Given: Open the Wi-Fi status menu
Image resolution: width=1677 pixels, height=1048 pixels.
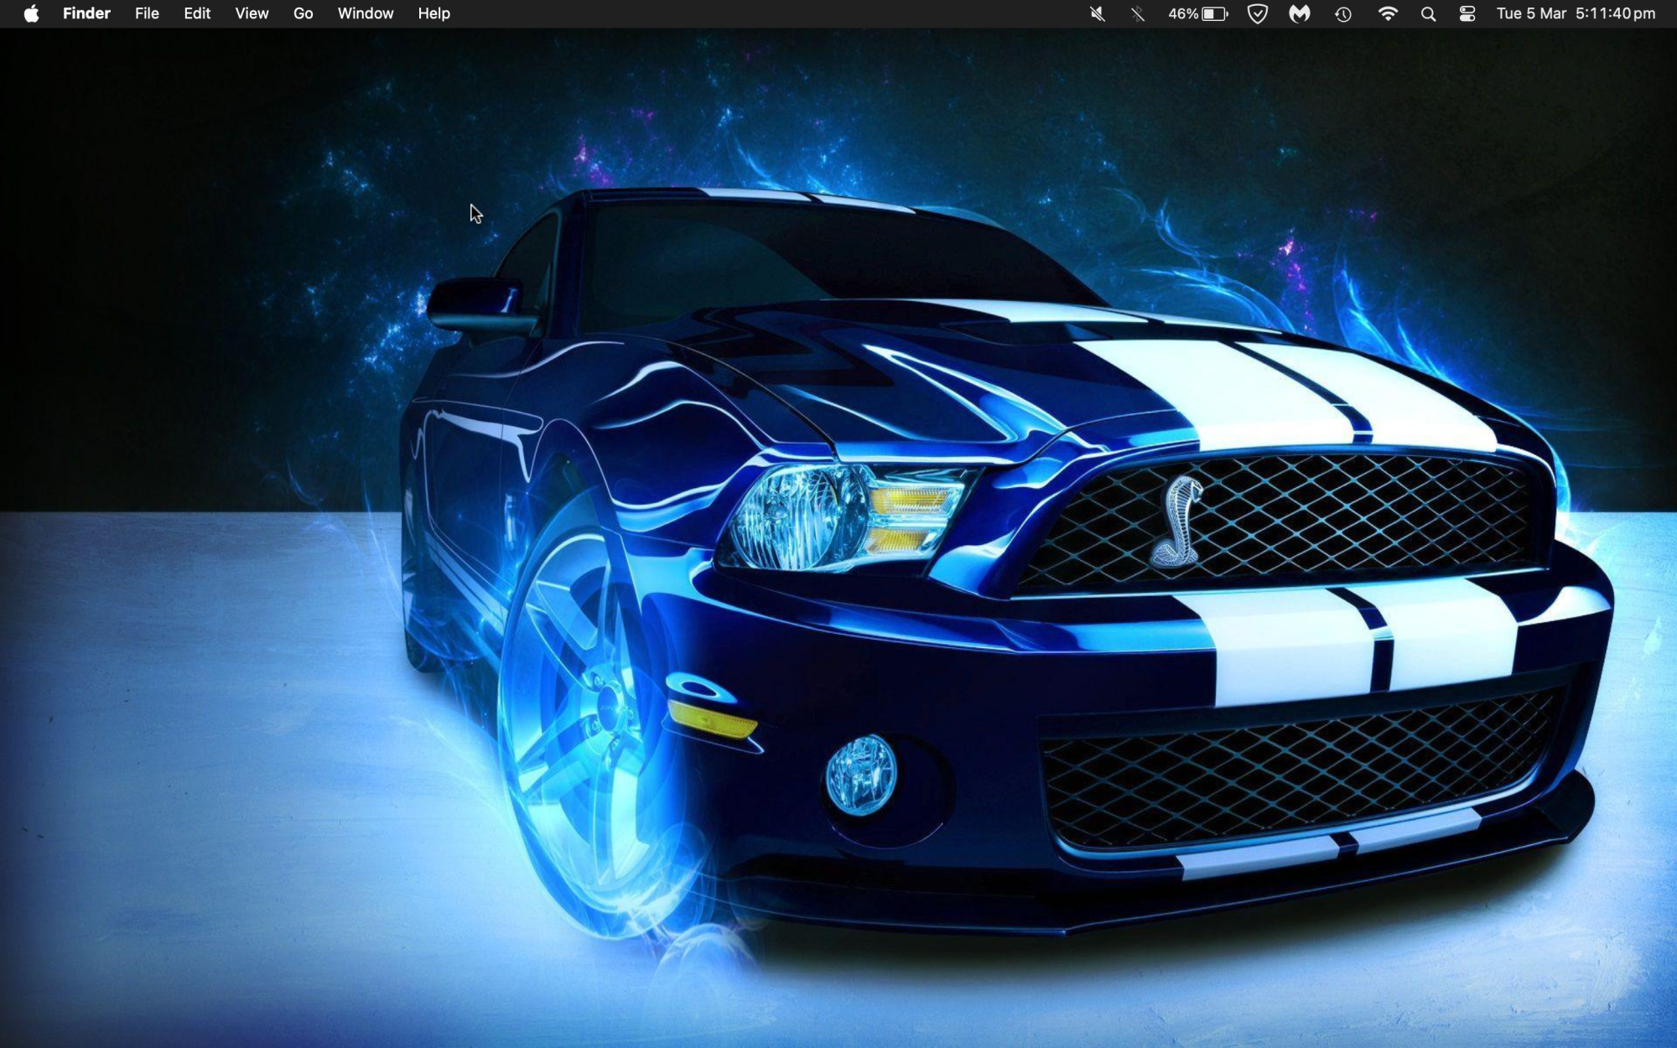Looking at the screenshot, I should tap(1388, 13).
